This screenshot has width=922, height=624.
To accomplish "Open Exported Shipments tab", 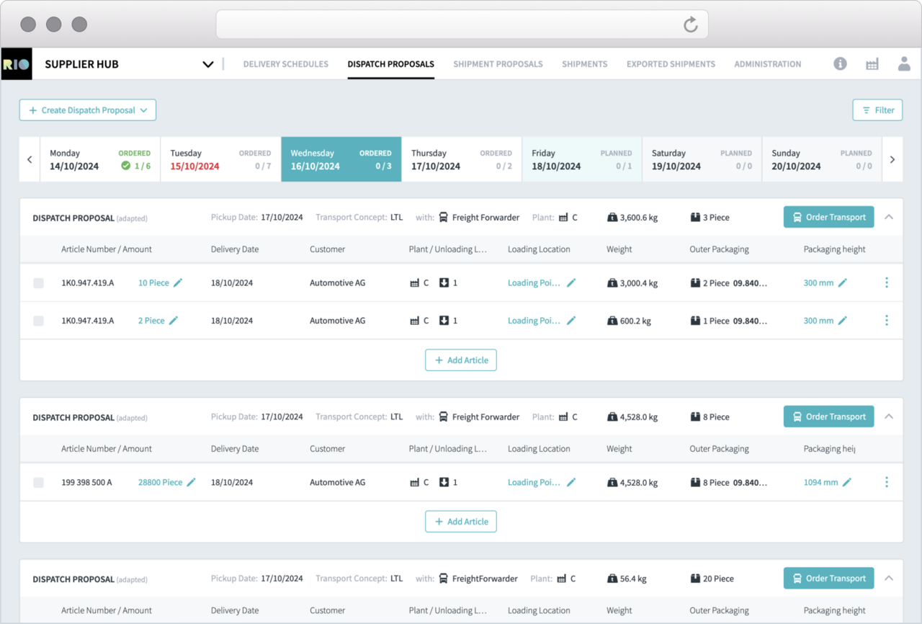I will coord(671,64).
